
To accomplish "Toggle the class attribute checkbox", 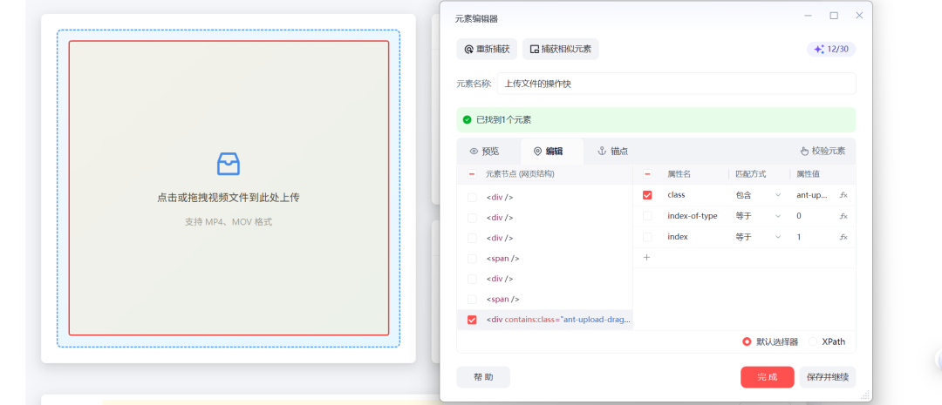I will click(647, 195).
